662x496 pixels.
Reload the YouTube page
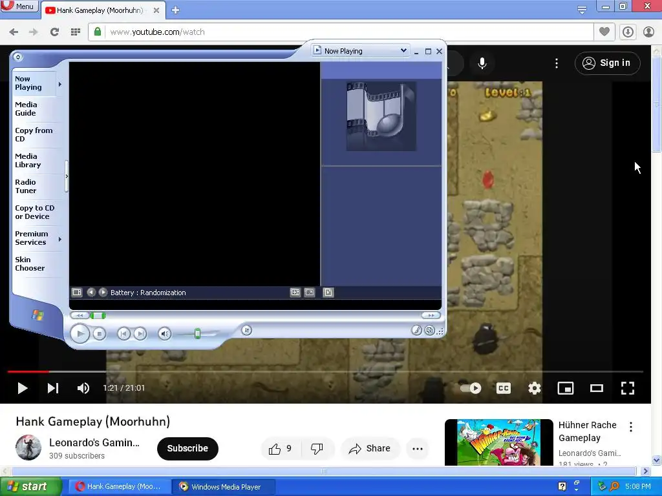[x=54, y=32]
